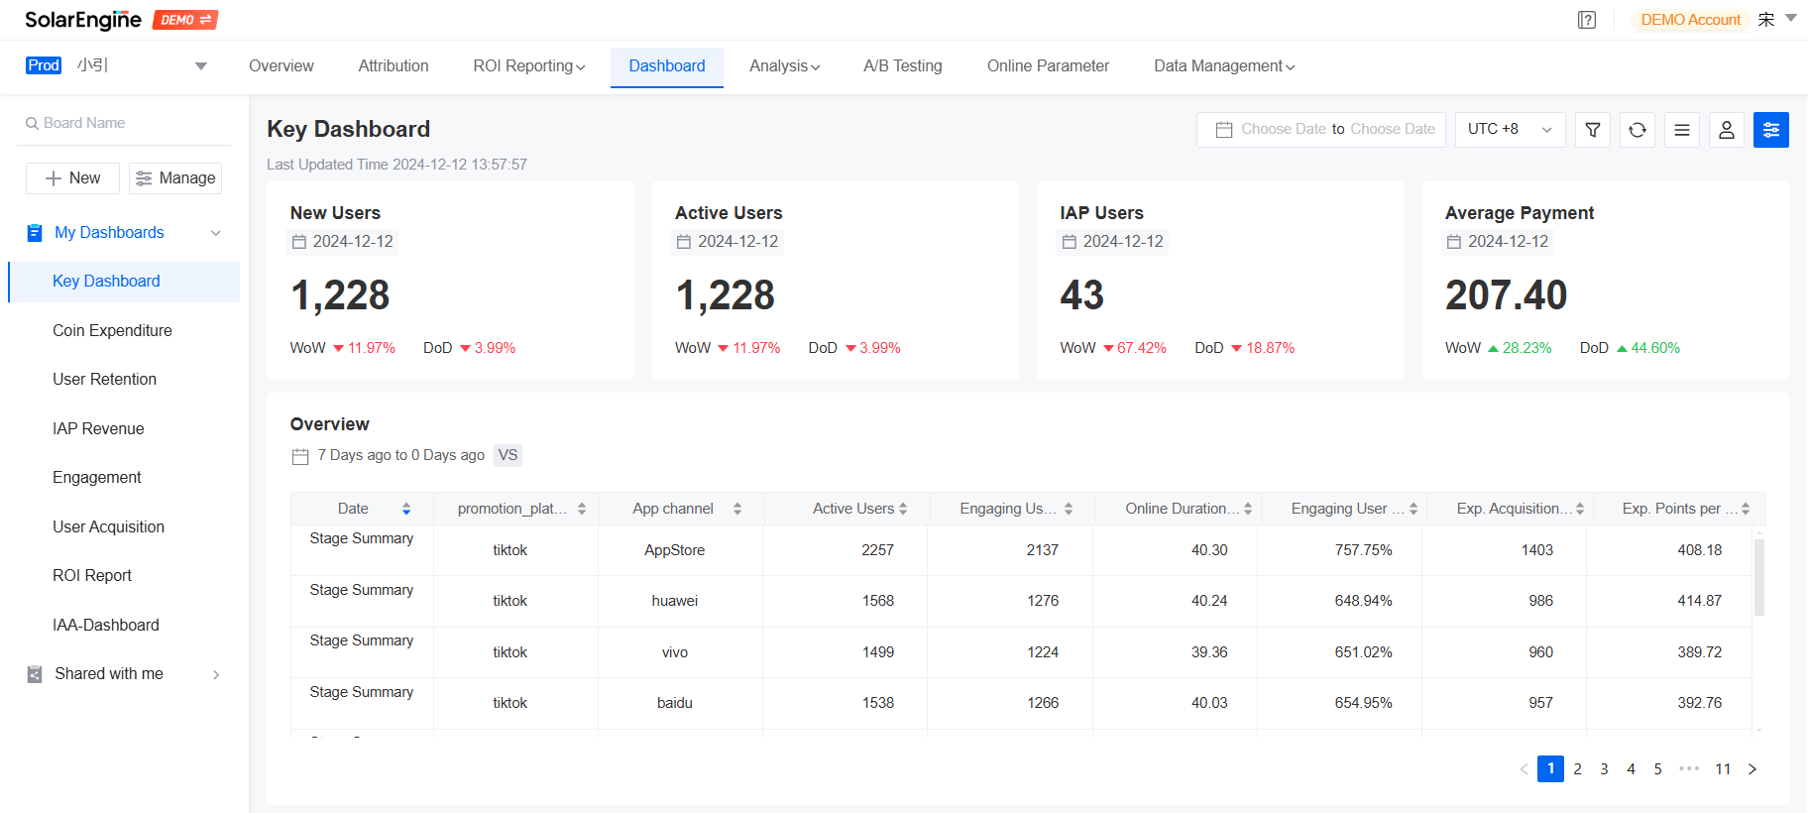Screen dimensions: 1808x813
Task: Toggle the DEMO switch badge
Action: click(185, 20)
